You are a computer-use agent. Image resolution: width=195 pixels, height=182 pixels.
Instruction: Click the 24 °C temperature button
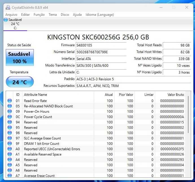coord(20,82)
